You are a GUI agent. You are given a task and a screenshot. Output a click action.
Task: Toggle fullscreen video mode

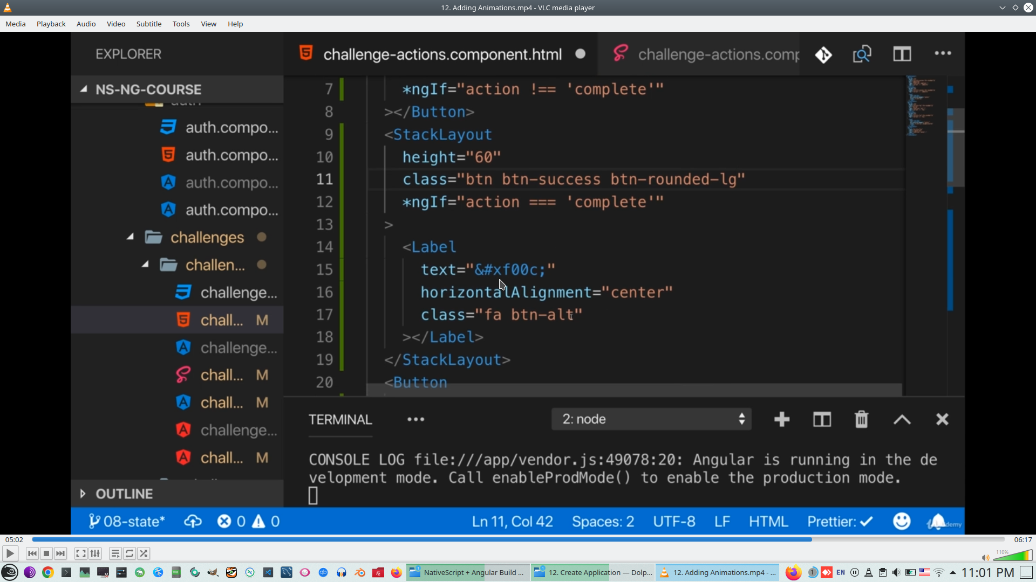tap(80, 553)
